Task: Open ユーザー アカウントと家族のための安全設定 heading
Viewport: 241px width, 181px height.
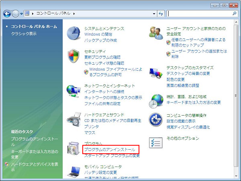Action: pyautogui.click(x=196, y=31)
